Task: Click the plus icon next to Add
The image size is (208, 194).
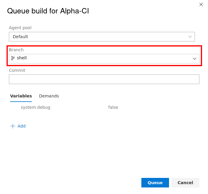Action: [13, 126]
